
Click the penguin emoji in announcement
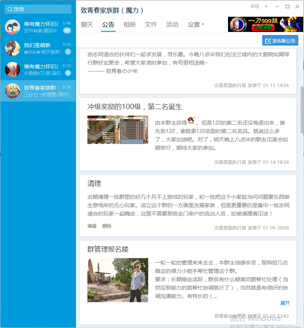[x=191, y=120]
